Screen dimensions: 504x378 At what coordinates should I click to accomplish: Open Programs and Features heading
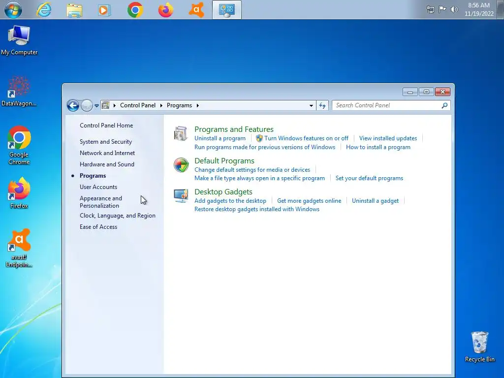click(x=234, y=129)
